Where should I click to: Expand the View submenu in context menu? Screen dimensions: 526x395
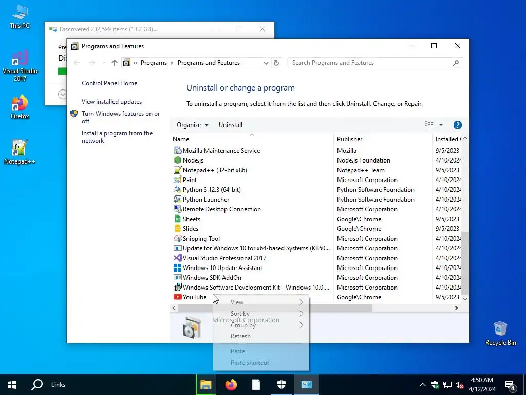pos(261,302)
